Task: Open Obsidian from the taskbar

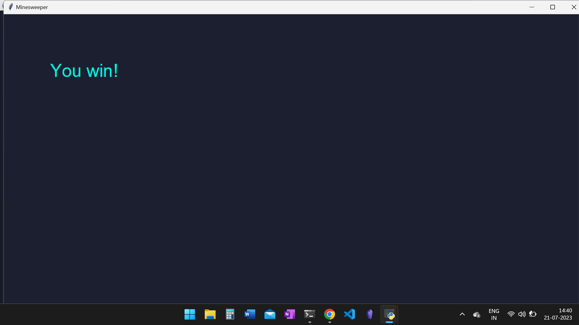Action: coord(369,314)
